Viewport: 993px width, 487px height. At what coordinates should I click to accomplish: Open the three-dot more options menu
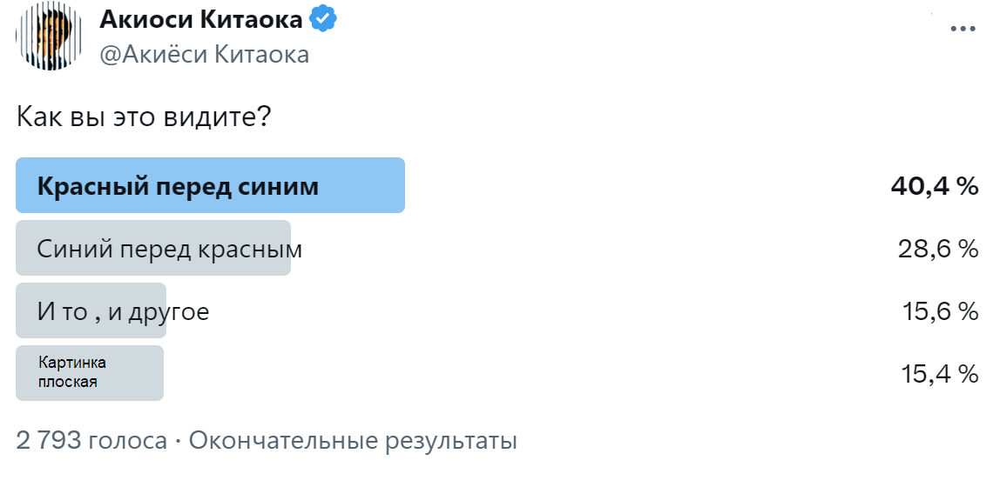click(x=963, y=29)
